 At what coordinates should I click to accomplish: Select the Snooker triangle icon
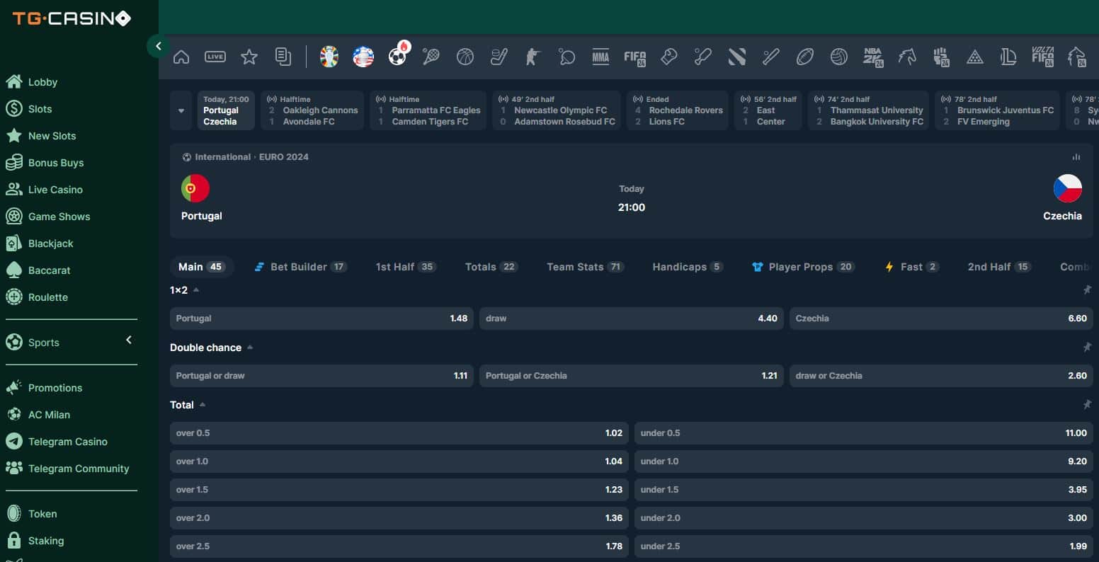(x=975, y=57)
